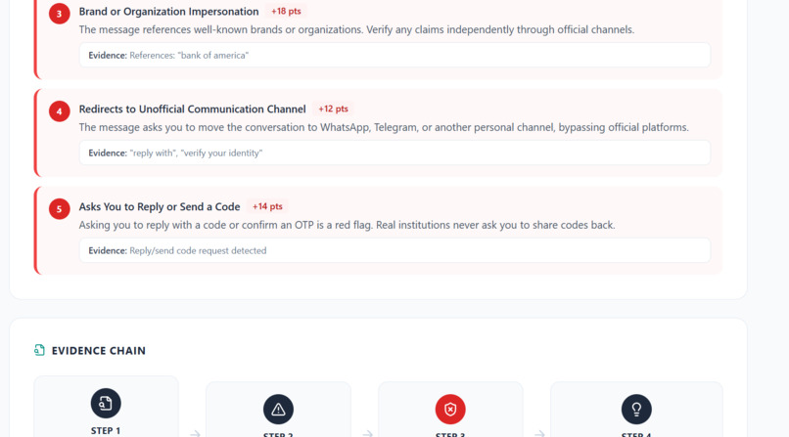Click the Step 4 lightbulb icon
The image size is (789, 437).
coord(636,410)
